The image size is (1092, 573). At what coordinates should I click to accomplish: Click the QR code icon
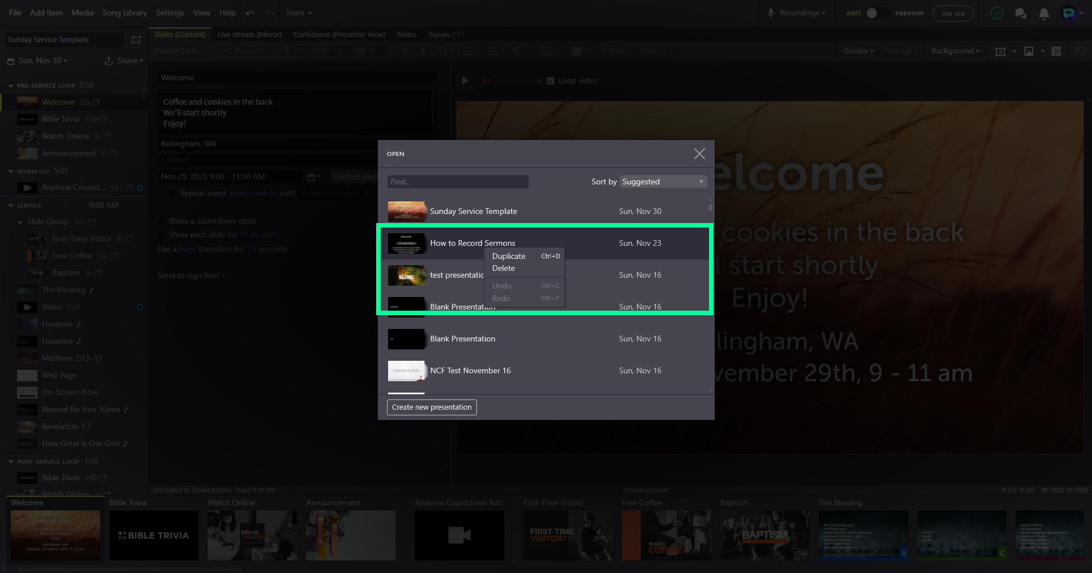(x=1056, y=51)
